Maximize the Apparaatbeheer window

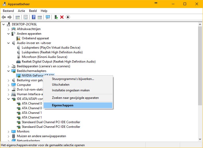click(x=185, y=4)
